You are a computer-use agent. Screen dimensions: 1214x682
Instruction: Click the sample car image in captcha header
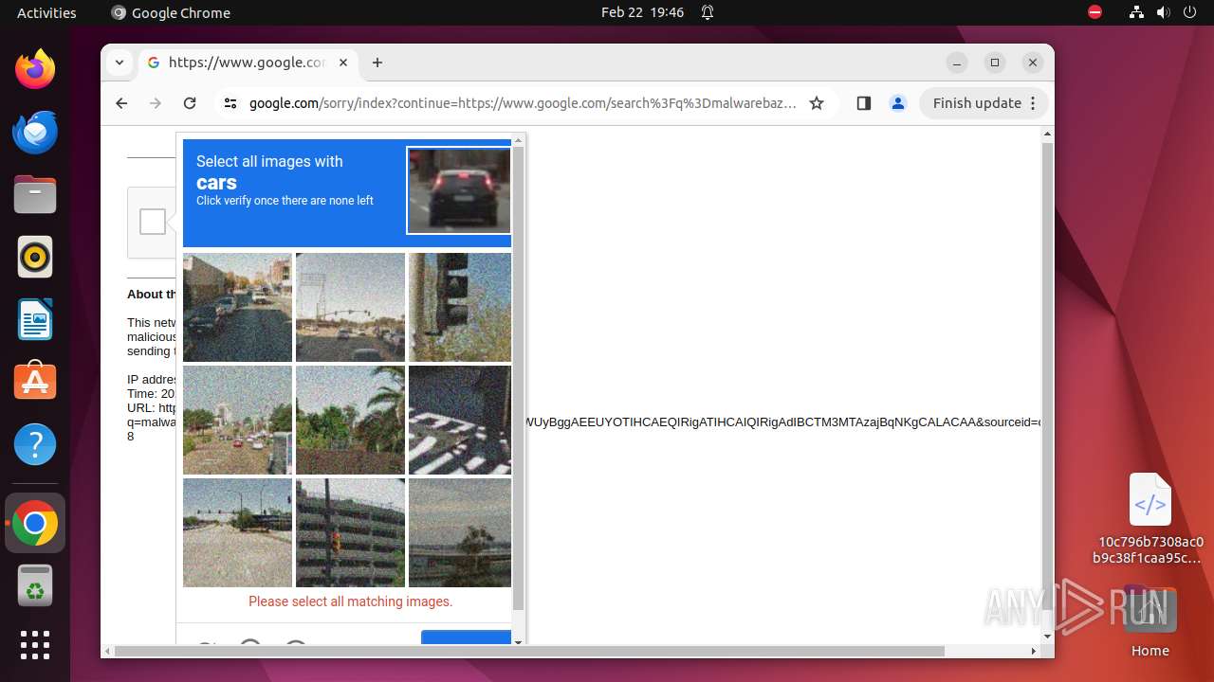459,189
